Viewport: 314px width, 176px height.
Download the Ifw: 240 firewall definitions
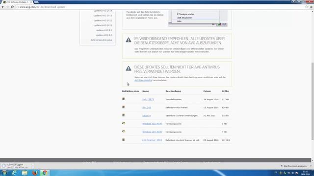click(x=147, y=108)
